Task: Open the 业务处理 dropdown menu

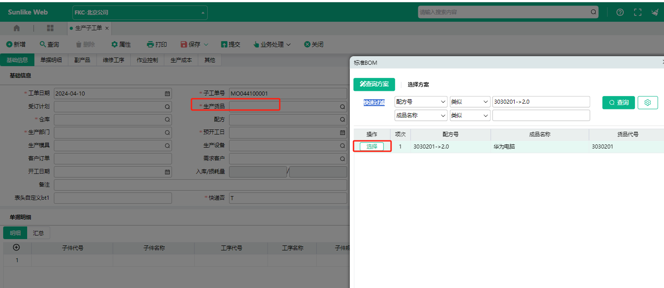Action: tap(272, 44)
